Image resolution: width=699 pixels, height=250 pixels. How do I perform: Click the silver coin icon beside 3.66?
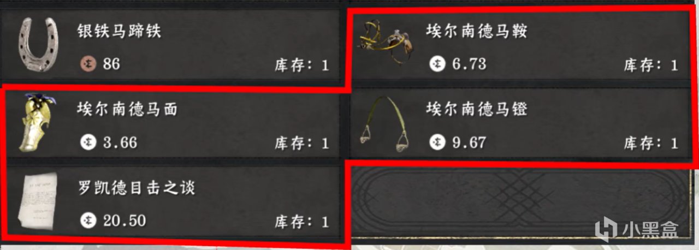pyautogui.click(x=87, y=142)
